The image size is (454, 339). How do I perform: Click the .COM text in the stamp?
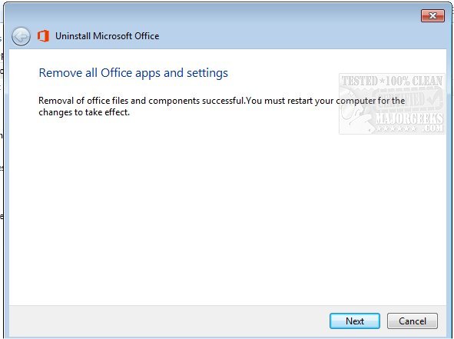pos(432,128)
